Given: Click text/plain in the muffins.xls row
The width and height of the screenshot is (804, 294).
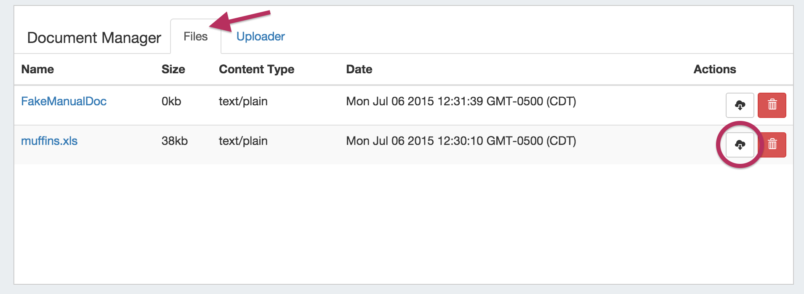Looking at the screenshot, I should (x=243, y=141).
